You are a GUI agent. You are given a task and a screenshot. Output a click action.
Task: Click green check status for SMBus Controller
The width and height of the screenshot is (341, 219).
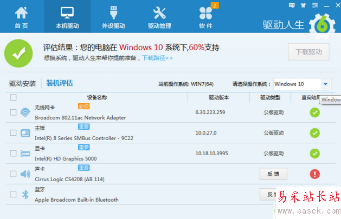(x=314, y=133)
